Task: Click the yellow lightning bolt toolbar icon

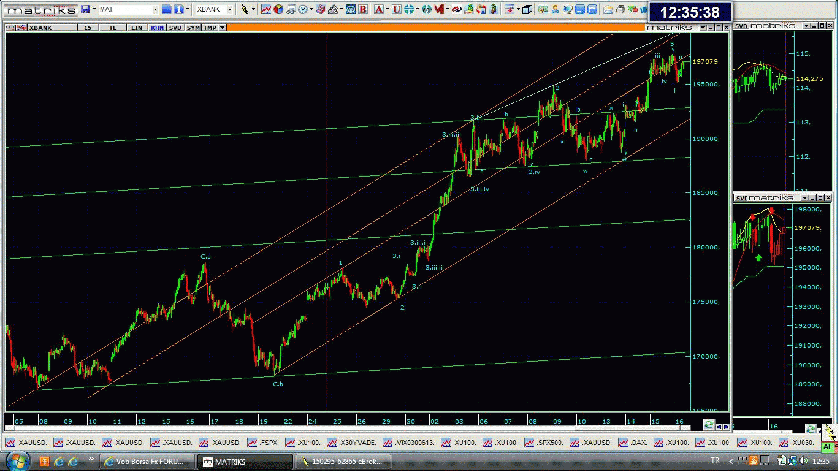Action: (x=245, y=9)
